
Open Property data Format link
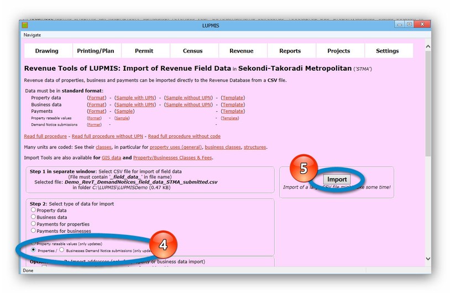pos(97,98)
